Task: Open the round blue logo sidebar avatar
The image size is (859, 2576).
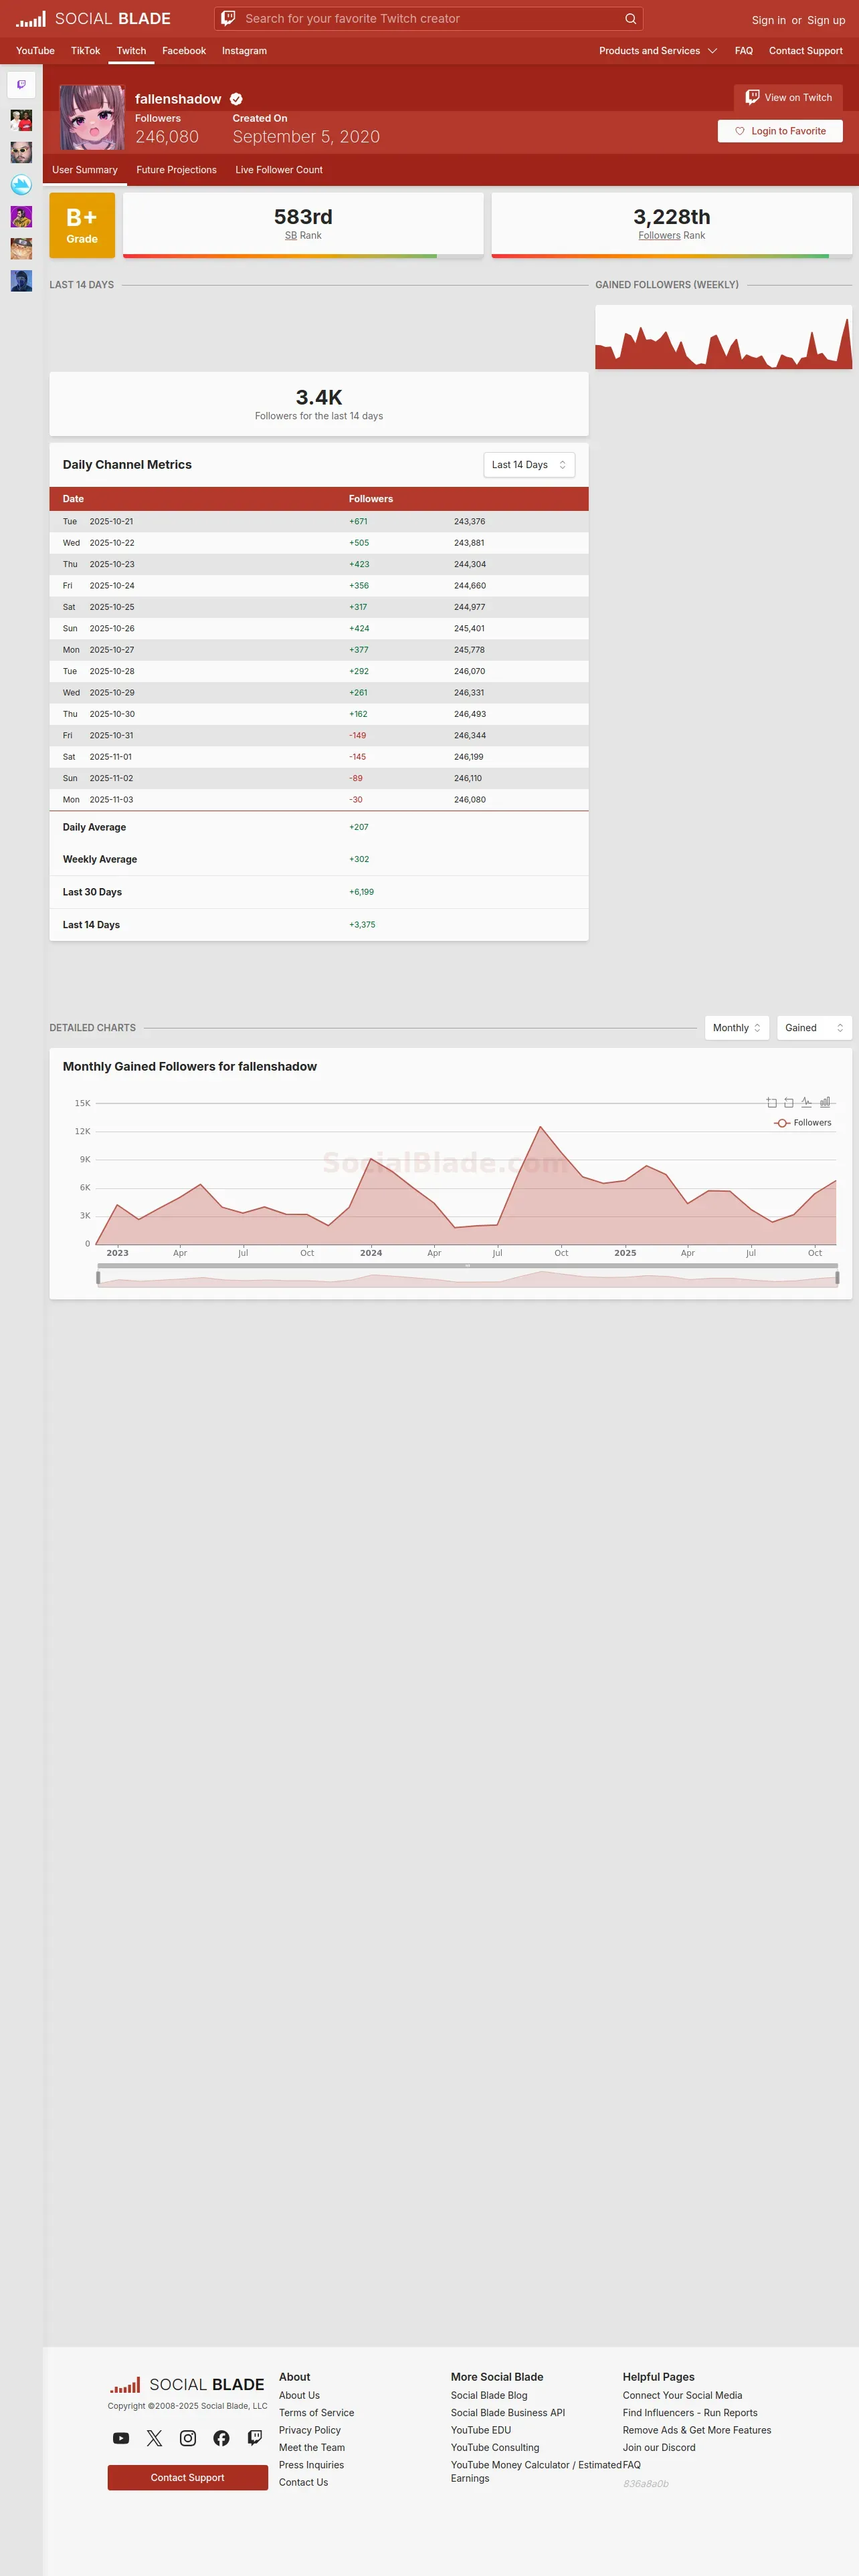Action: pos(21,184)
